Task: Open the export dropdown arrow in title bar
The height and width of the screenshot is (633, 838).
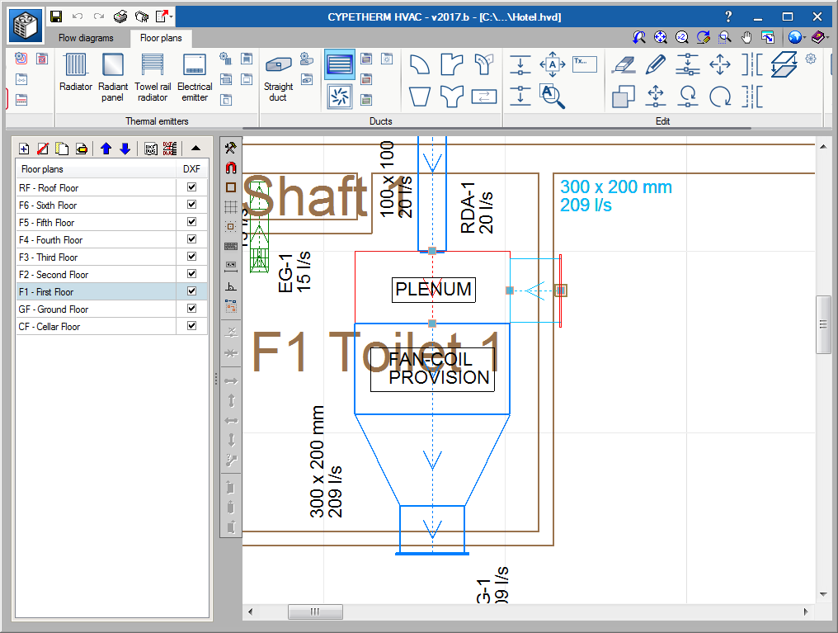Action: coord(172,17)
